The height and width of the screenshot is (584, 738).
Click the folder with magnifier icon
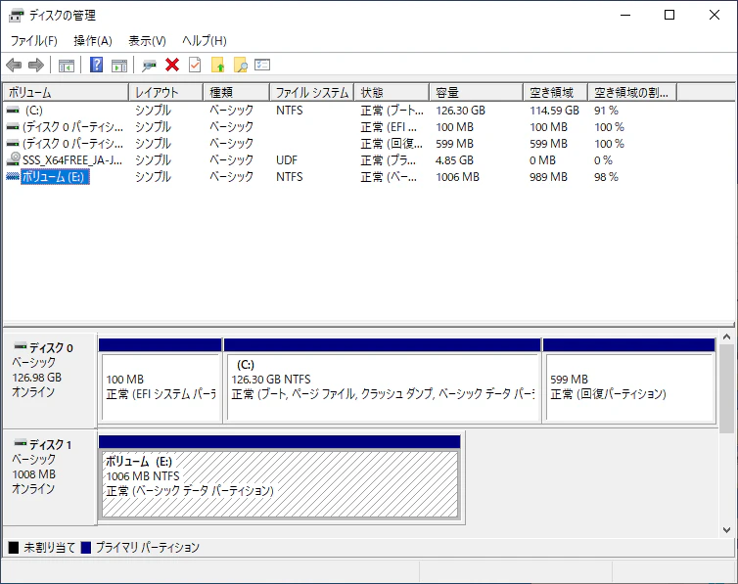tap(241, 65)
